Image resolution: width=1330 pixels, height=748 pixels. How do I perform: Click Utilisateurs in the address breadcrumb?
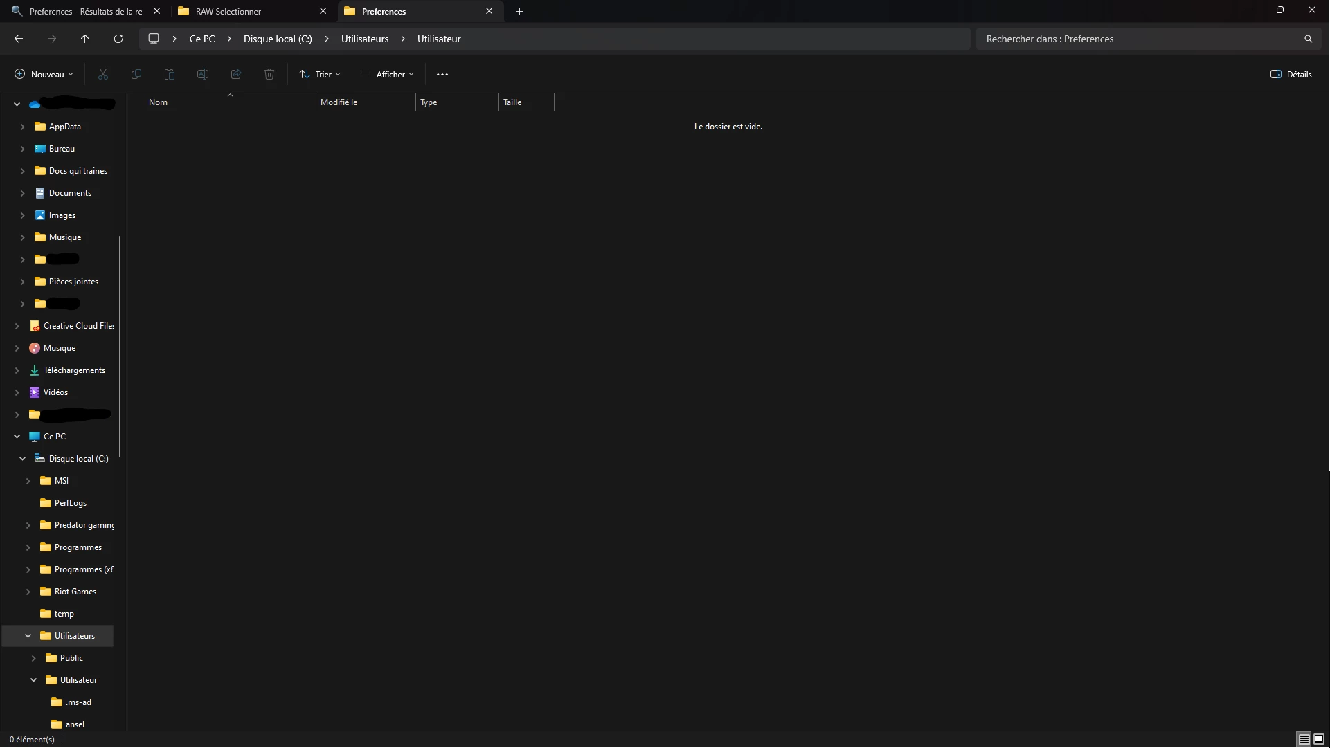click(365, 39)
